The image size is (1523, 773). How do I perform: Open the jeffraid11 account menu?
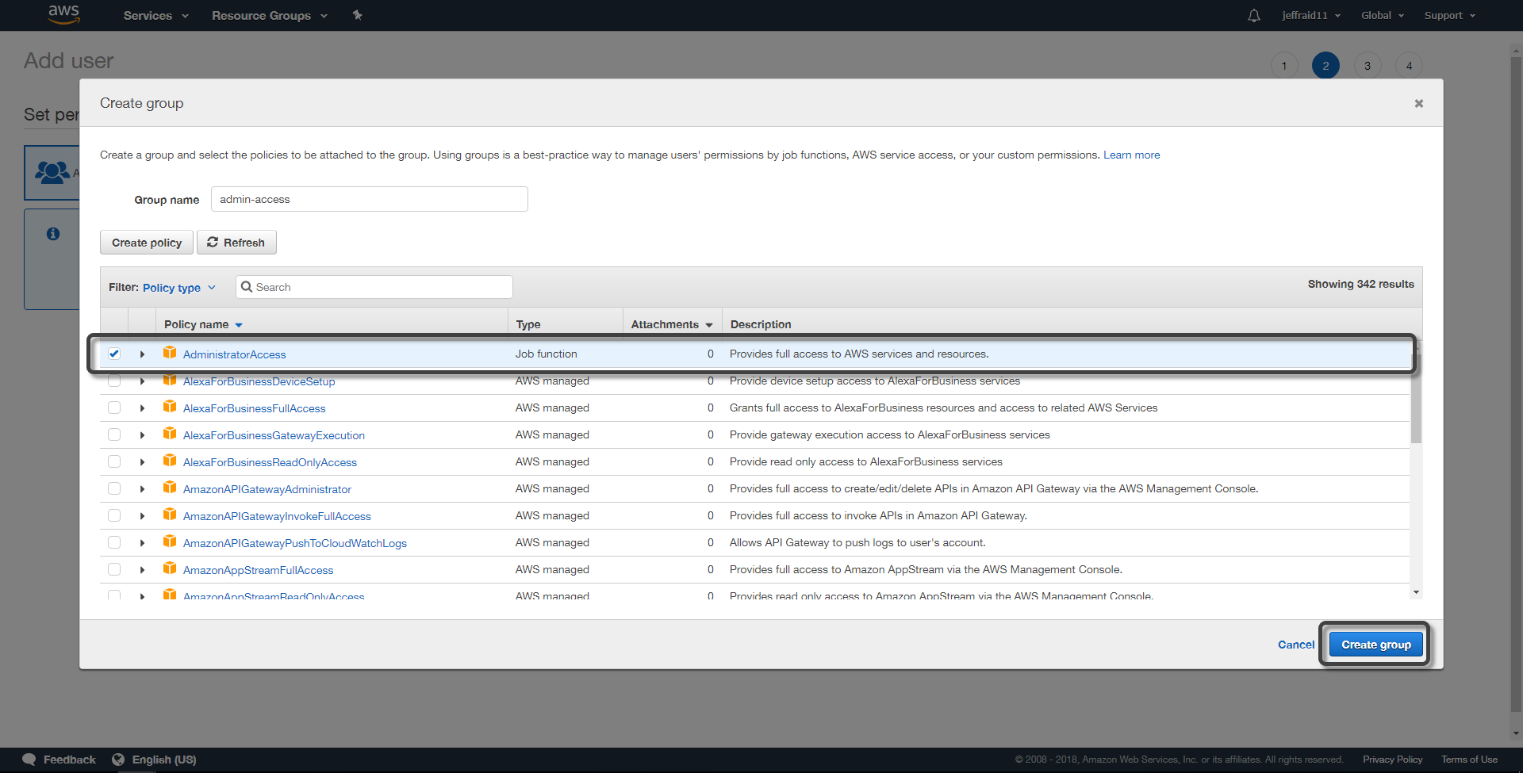tap(1310, 16)
